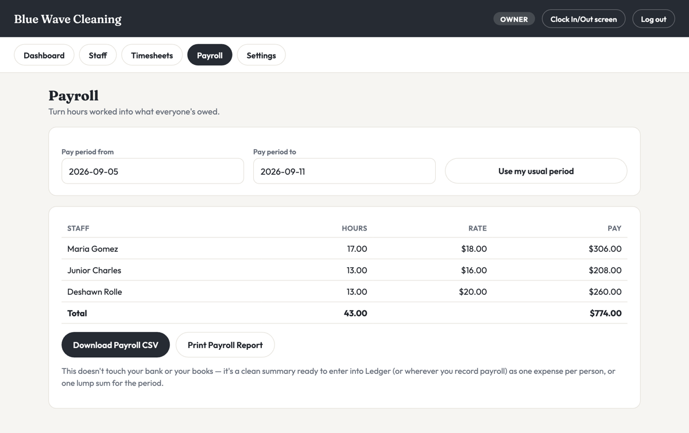Click Junior Charles's 13.00 hours cell
689x433 pixels.
(357, 270)
